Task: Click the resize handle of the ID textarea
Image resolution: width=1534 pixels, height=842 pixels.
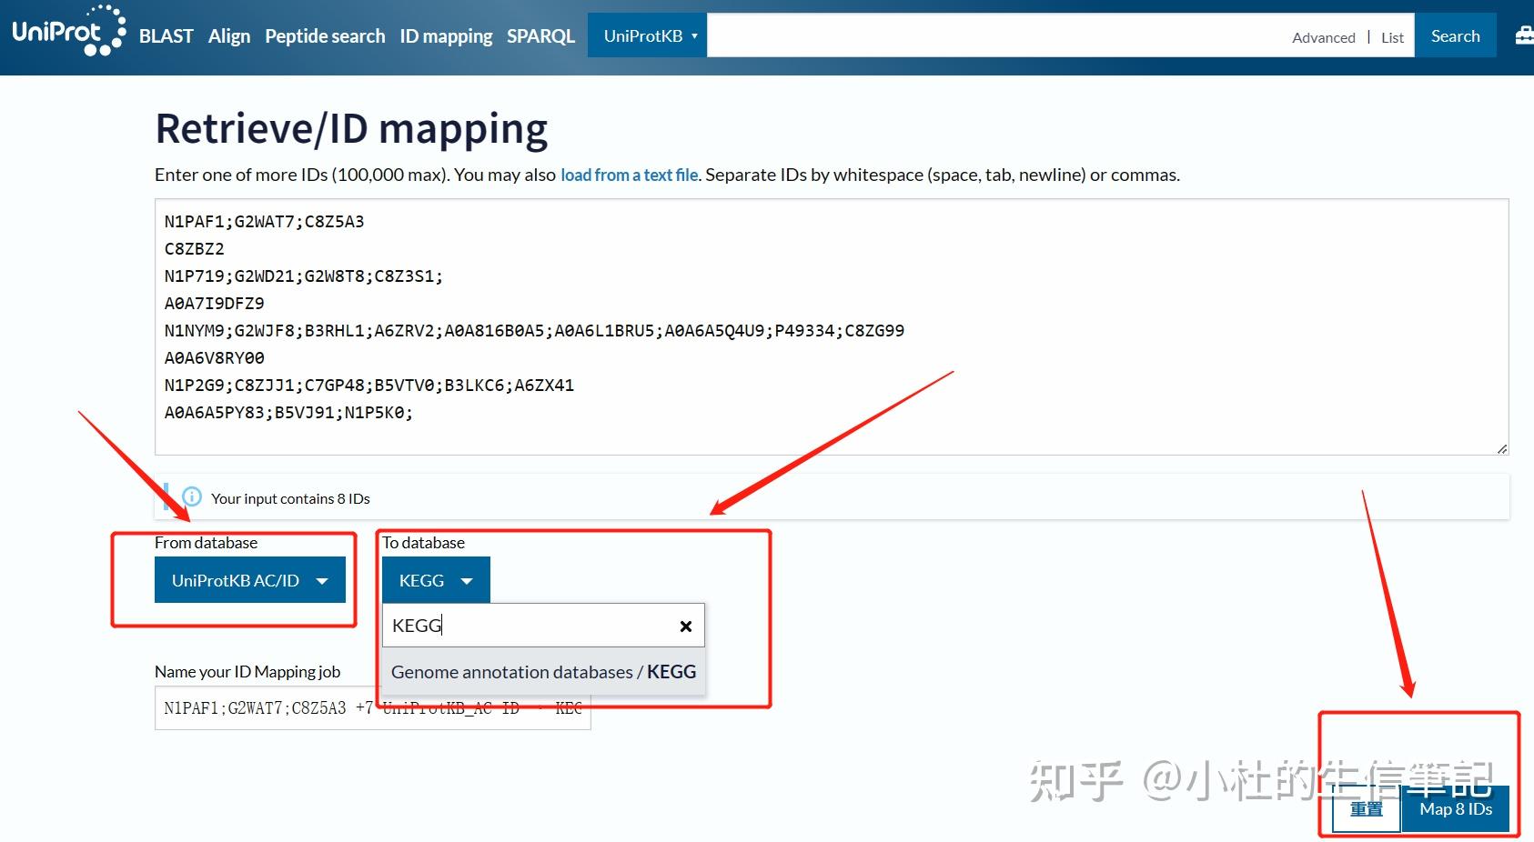Action: [1501, 446]
